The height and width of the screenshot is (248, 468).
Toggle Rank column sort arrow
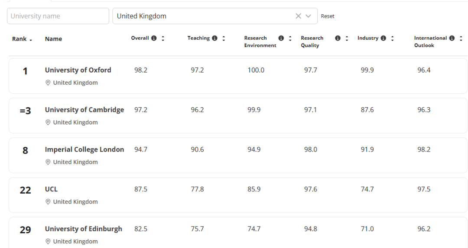click(30, 39)
